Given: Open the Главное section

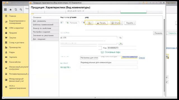Looking at the screenshot, I should click(13, 16).
